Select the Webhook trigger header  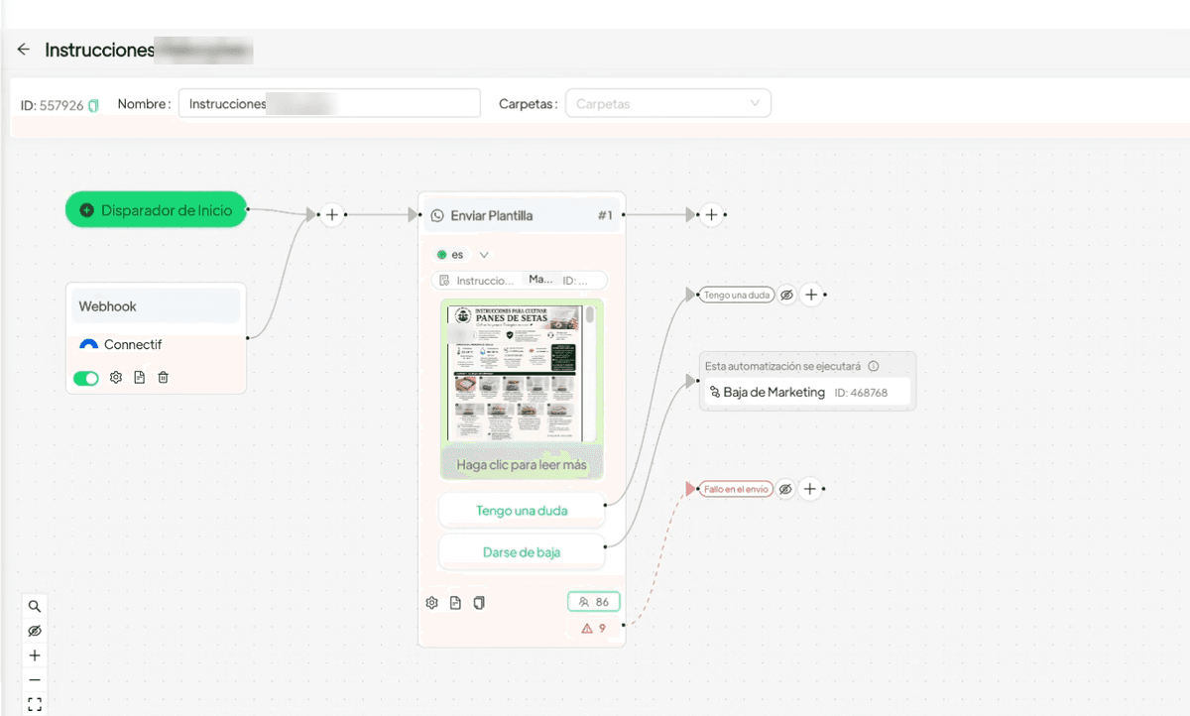tap(157, 305)
